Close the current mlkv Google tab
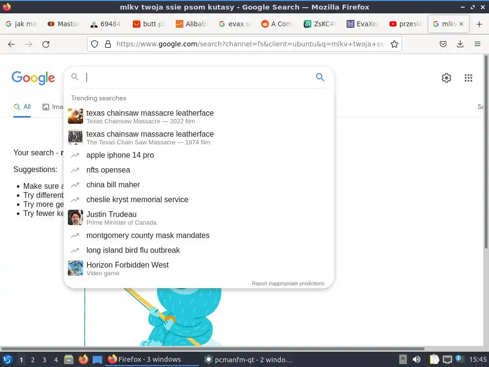The height and width of the screenshot is (367, 489). [x=461, y=24]
